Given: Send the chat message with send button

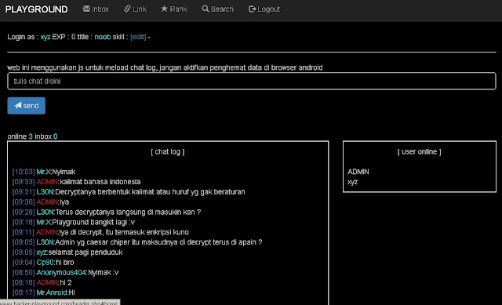Looking at the screenshot, I should pos(26,106).
